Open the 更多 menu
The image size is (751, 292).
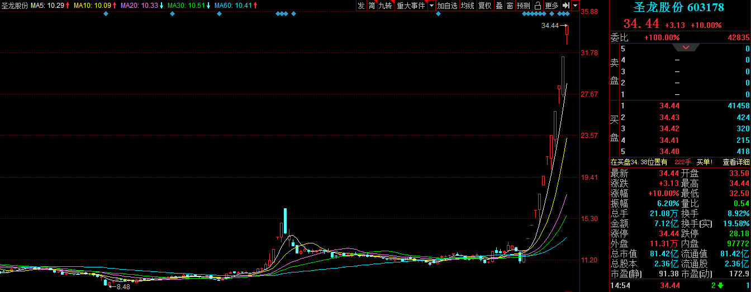[x=552, y=6]
